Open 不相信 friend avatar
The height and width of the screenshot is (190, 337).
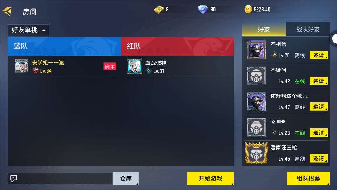256,50
